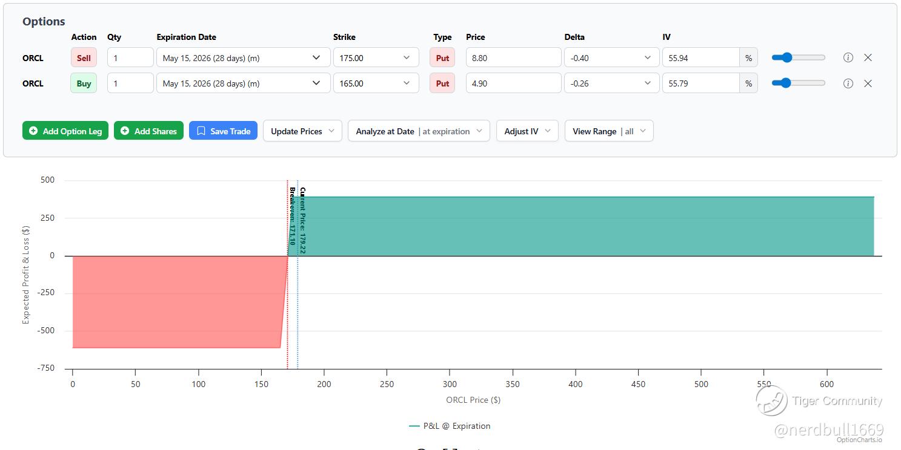
Task: Click the Expiration Date column header
Action: click(x=186, y=37)
